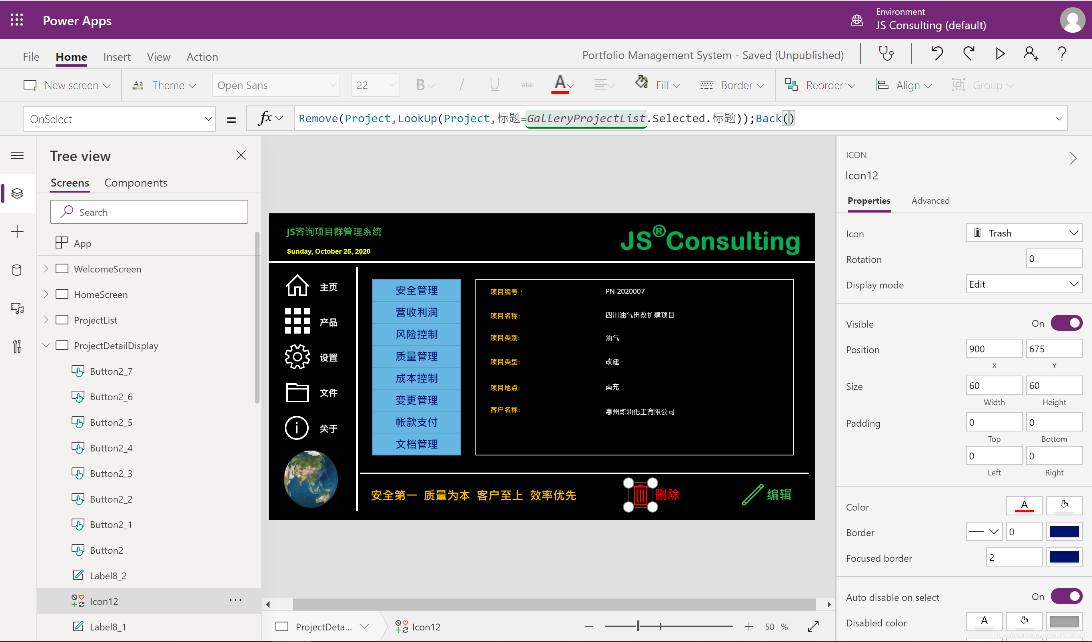Open the Theme button
1092x642 pixels.
point(165,85)
